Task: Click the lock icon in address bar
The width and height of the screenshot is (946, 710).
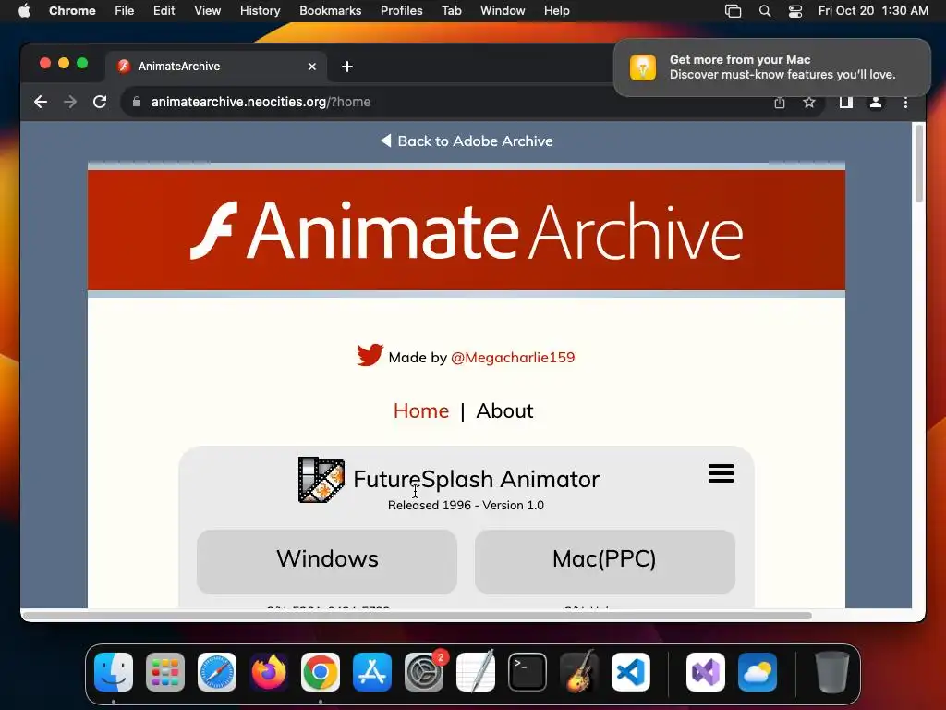Action: coord(137,102)
